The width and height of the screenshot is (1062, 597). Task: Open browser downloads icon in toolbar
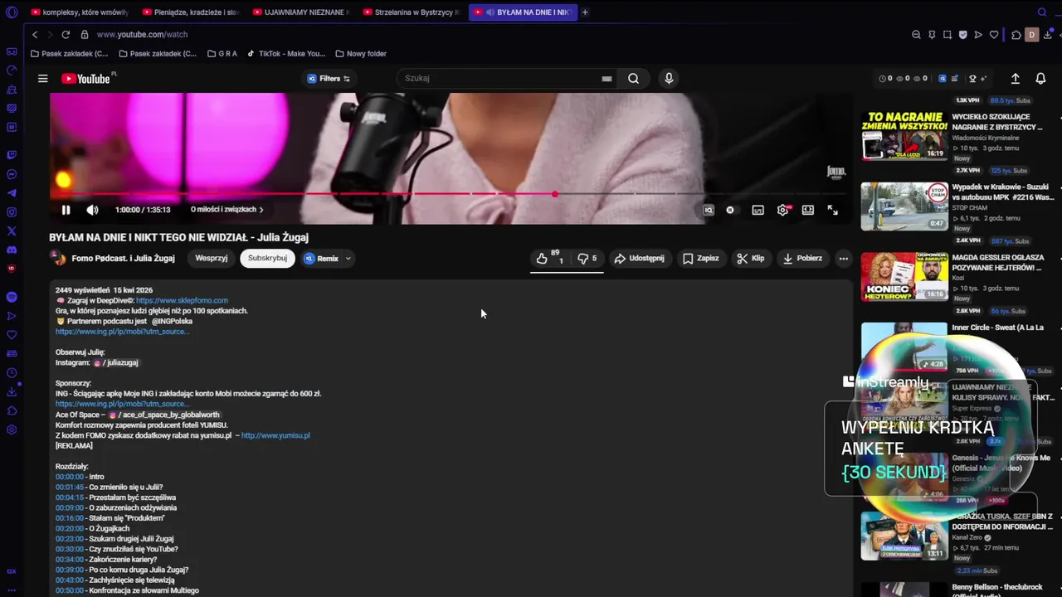[x=1049, y=35]
